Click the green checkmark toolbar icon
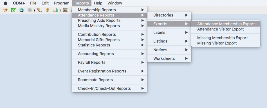 pyautogui.click(x=13, y=10)
